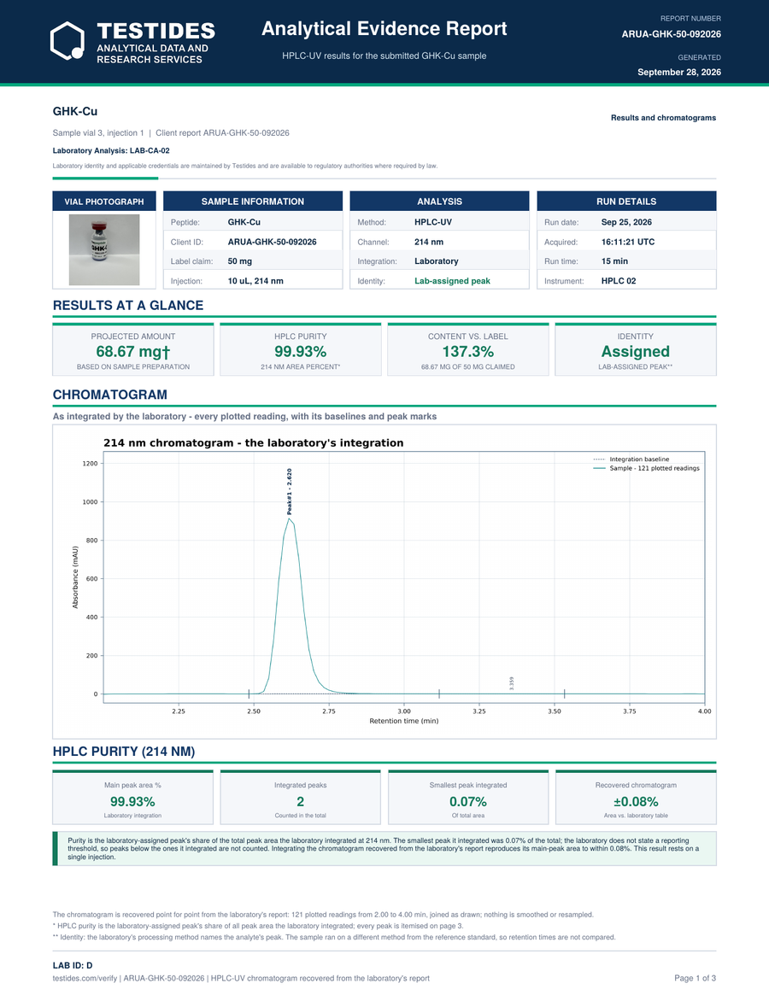Click the Method value HPLC-UV
Image resolution: width=769 pixels, height=995 pixels.
point(433,222)
